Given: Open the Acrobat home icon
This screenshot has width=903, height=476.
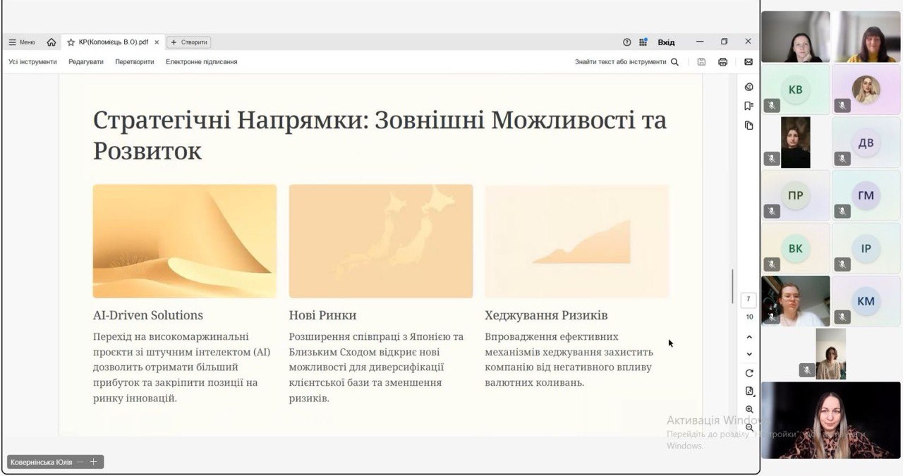Looking at the screenshot, I should pyautogui.click(x=51, y=42).
